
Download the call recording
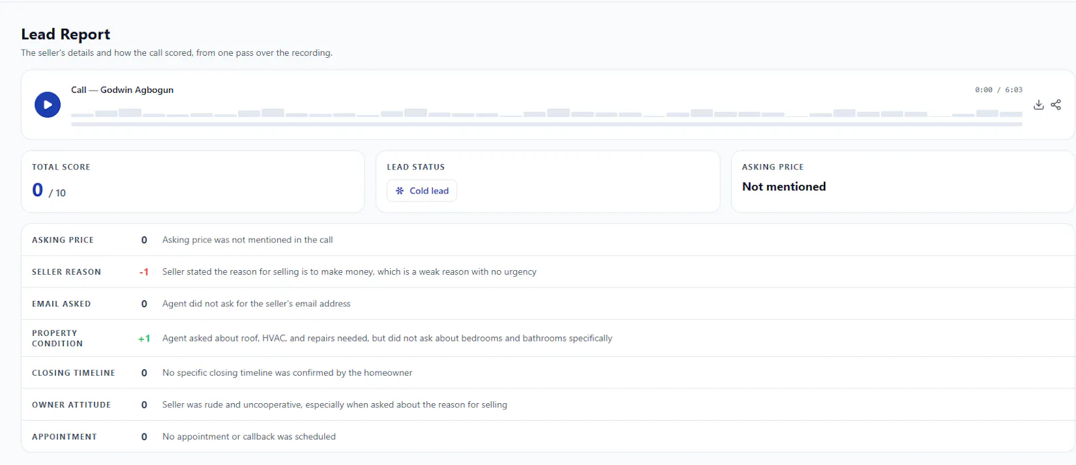(x=1038, y=105)
